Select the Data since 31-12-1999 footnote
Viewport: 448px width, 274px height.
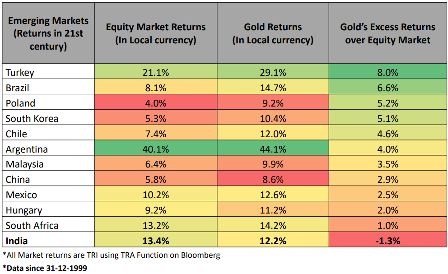45,268
